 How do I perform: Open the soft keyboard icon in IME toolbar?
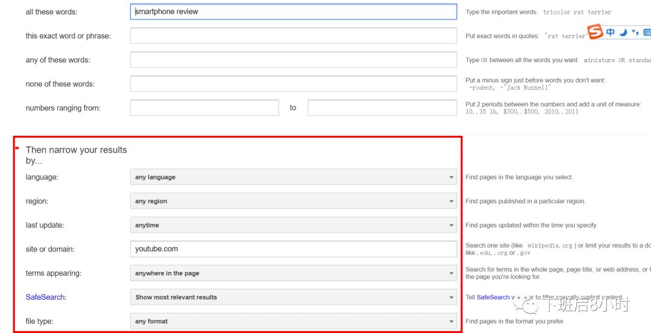click(647, 33)
